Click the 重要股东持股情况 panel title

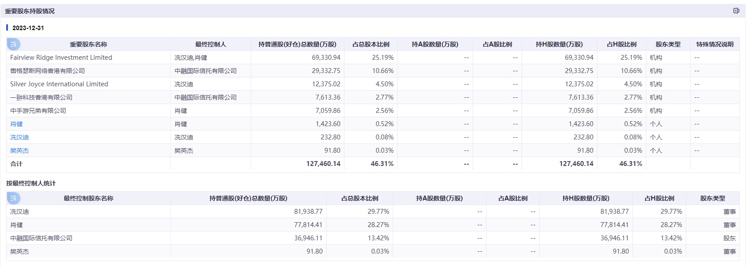tap(30, 11)
